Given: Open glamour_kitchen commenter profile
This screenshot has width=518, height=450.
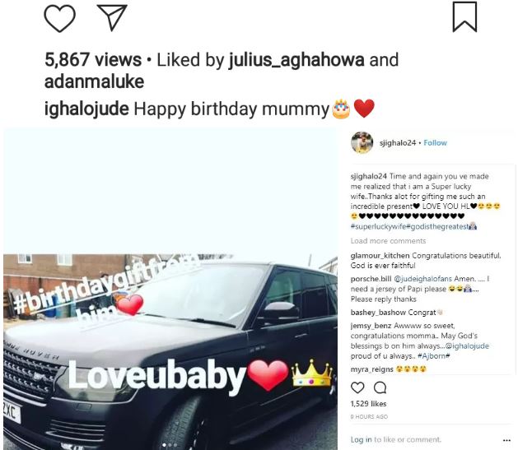Looking at the screenshot, I should [x=380, y=256].
